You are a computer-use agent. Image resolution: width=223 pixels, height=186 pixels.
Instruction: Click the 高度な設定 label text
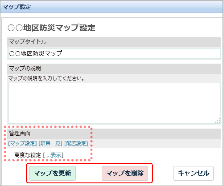click(28, 155)
